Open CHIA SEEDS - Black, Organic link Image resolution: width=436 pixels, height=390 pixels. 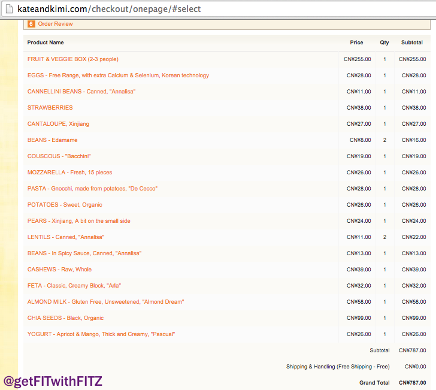pyautogui.click(x=65, y=318)
